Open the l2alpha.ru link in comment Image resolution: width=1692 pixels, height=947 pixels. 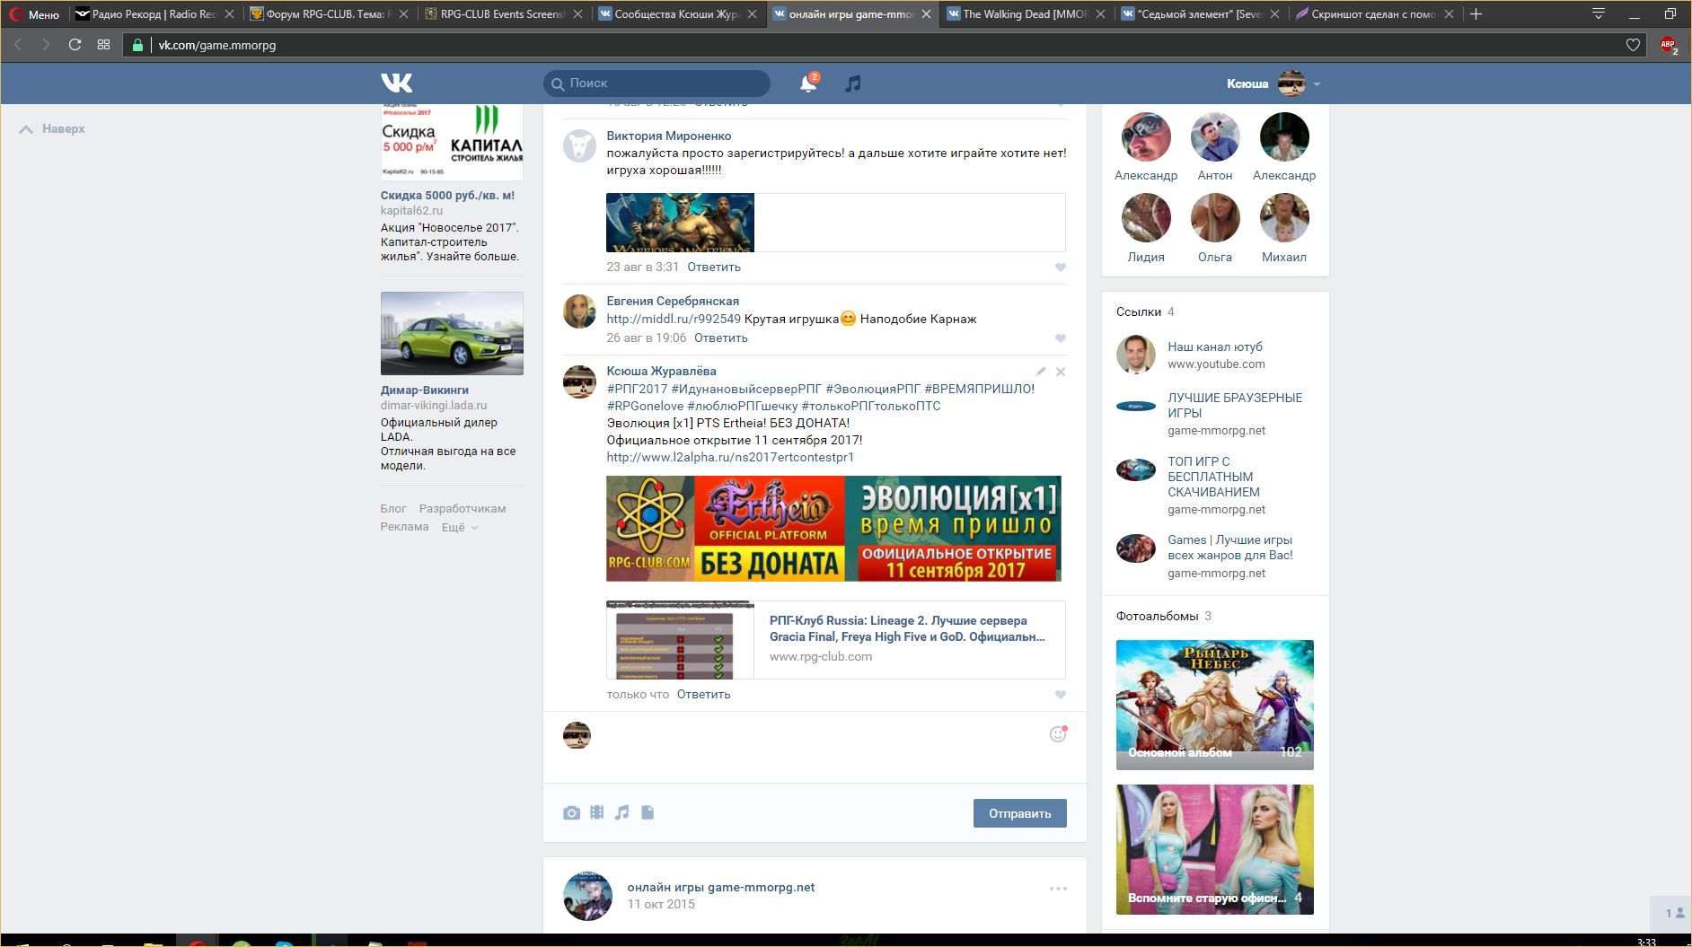pyautogui.click(x=730, y=458)
